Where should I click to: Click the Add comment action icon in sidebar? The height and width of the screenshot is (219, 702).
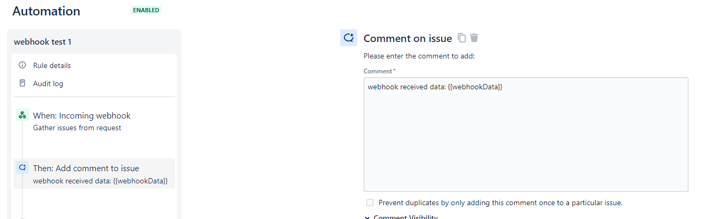click(x=22, y=168)
